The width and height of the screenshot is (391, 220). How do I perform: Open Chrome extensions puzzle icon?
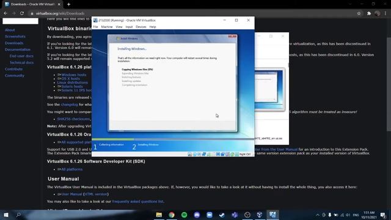tap(369, 13)
